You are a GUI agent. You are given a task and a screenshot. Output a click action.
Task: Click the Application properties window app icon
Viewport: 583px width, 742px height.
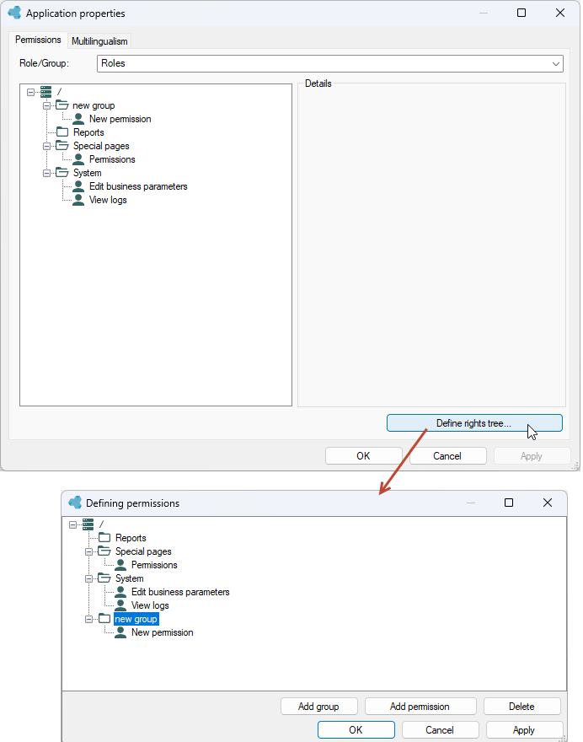point(14,13)
